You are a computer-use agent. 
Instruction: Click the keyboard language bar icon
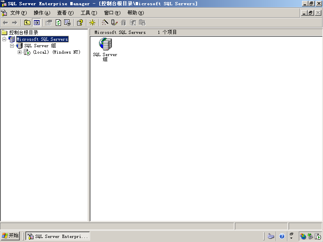(271, 236)
